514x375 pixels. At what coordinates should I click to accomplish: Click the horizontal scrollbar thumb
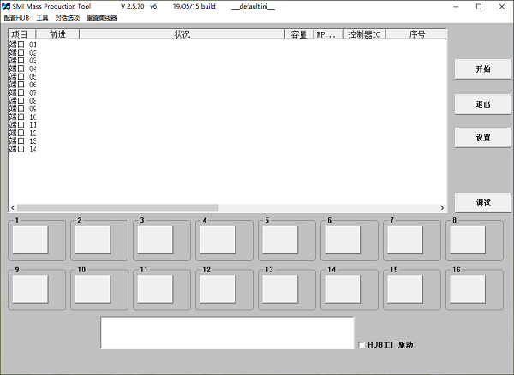117,208
